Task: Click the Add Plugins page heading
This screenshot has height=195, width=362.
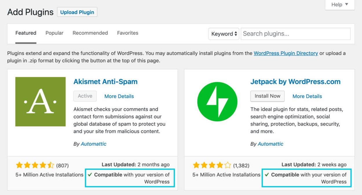Action: (x=30, y=12)
